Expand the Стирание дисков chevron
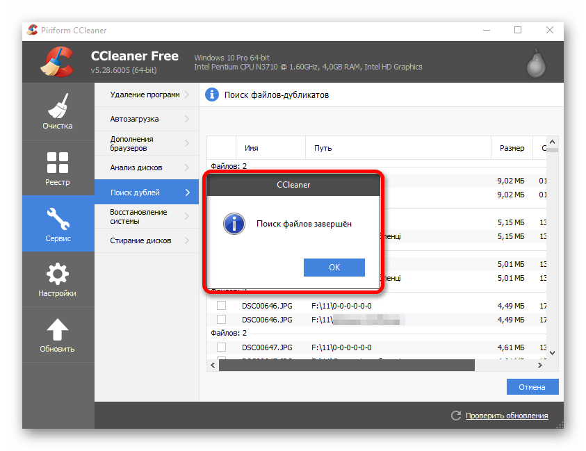The width and height of the screenshot is (586, 451). pyautogui.click(x=187, y=240)
